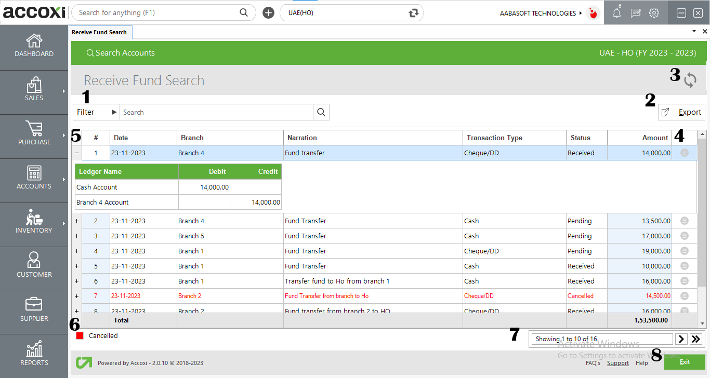Collapse the expanded Branch 4 transaction row

(x=76, y=153)
